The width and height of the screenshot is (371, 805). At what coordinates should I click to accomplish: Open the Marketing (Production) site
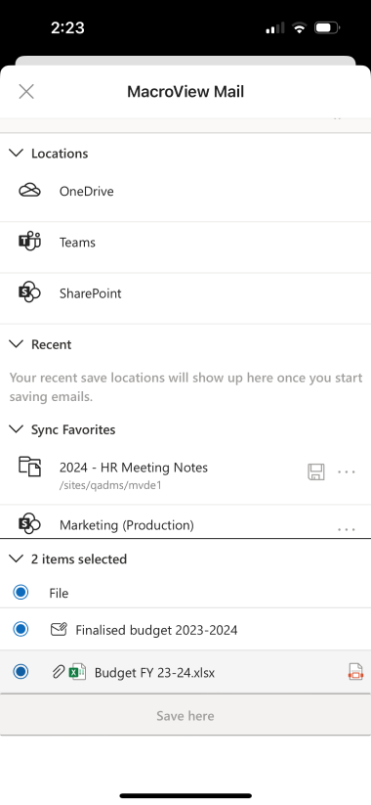point(127,524)
